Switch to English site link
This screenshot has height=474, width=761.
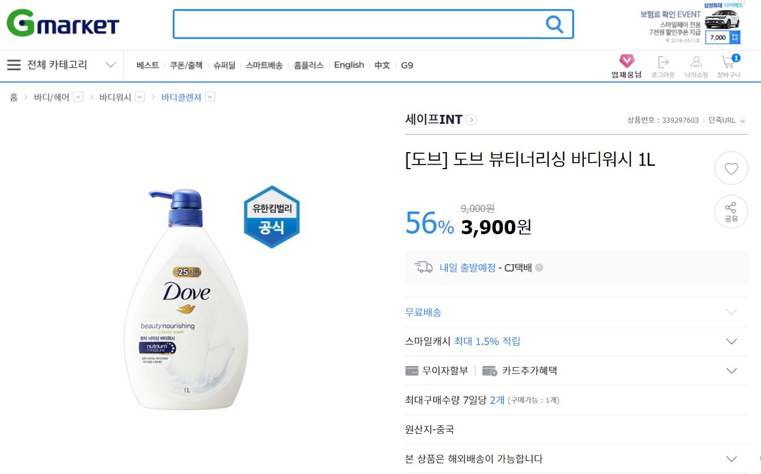pos(349,65)
